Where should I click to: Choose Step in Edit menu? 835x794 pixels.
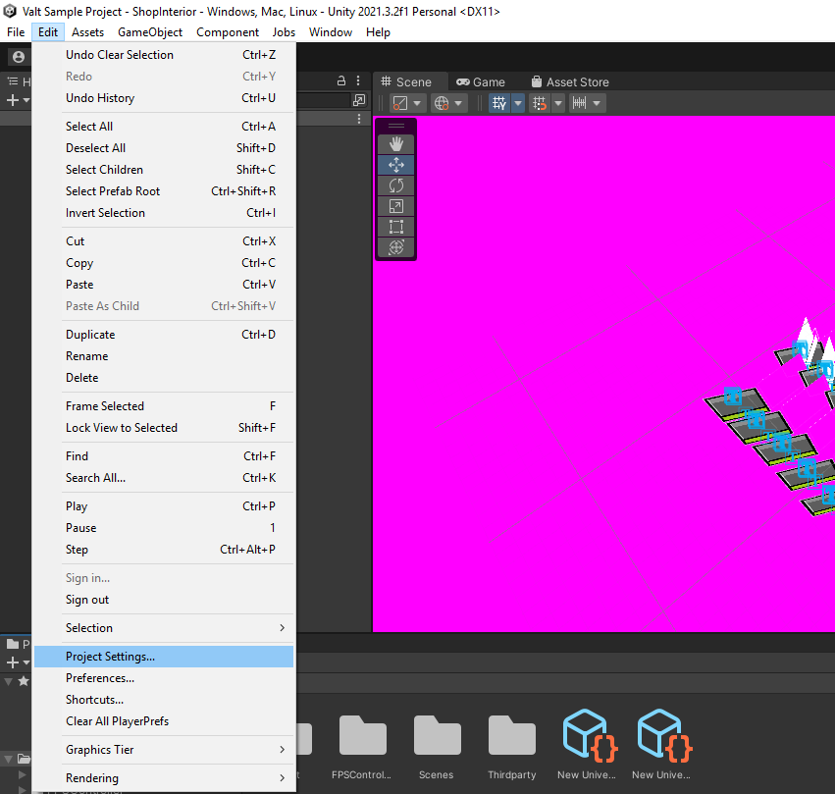164,550
